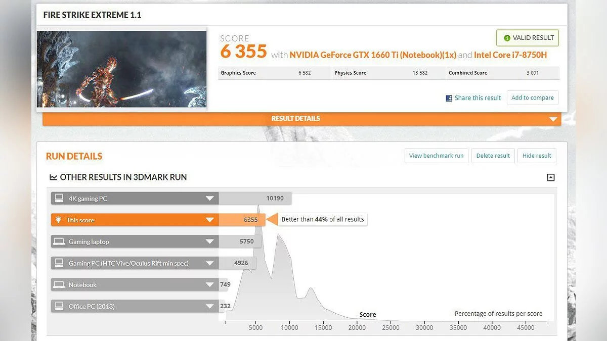Click the Graphics Score value 6 582

305,73
